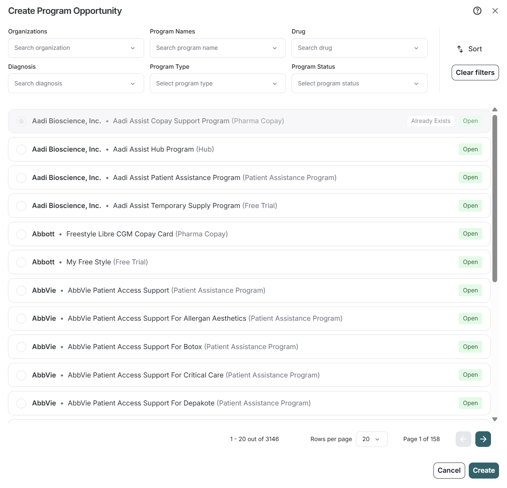Select Aadi Assist Hub Program radio button

(x=21, y=149)
